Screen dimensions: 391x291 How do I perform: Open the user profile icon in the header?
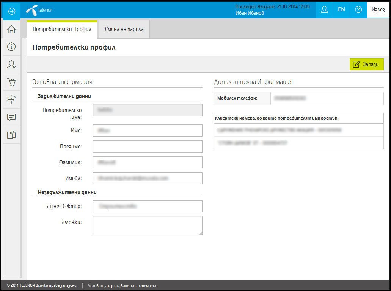pos(324,10)
